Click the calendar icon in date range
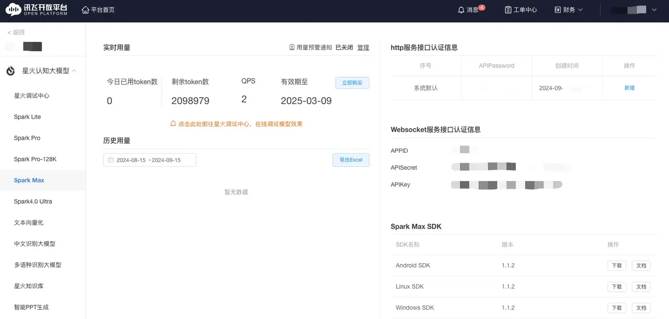 110,160
